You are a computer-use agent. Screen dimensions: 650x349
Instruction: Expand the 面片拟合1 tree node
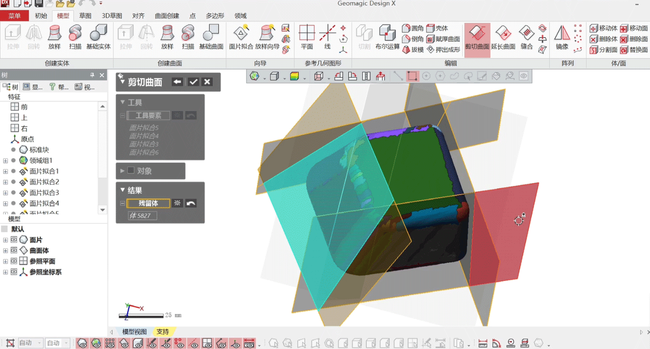pos(6,171)
